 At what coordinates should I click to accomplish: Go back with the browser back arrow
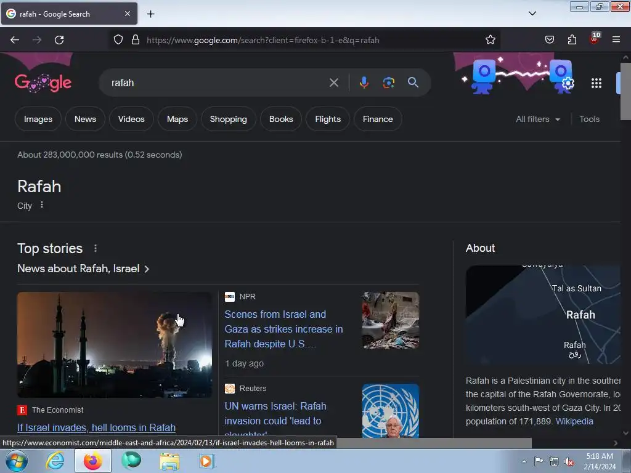point(15,40)
